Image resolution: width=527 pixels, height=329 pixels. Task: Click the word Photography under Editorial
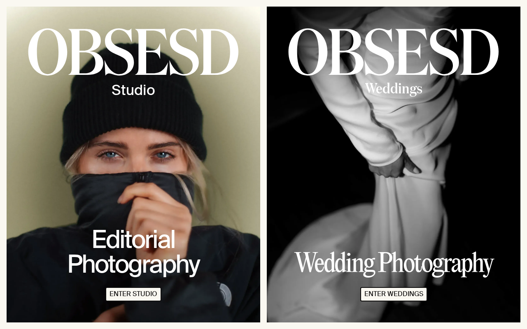(134, 265)
